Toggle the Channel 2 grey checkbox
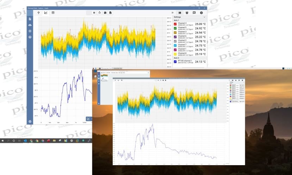 175,41
